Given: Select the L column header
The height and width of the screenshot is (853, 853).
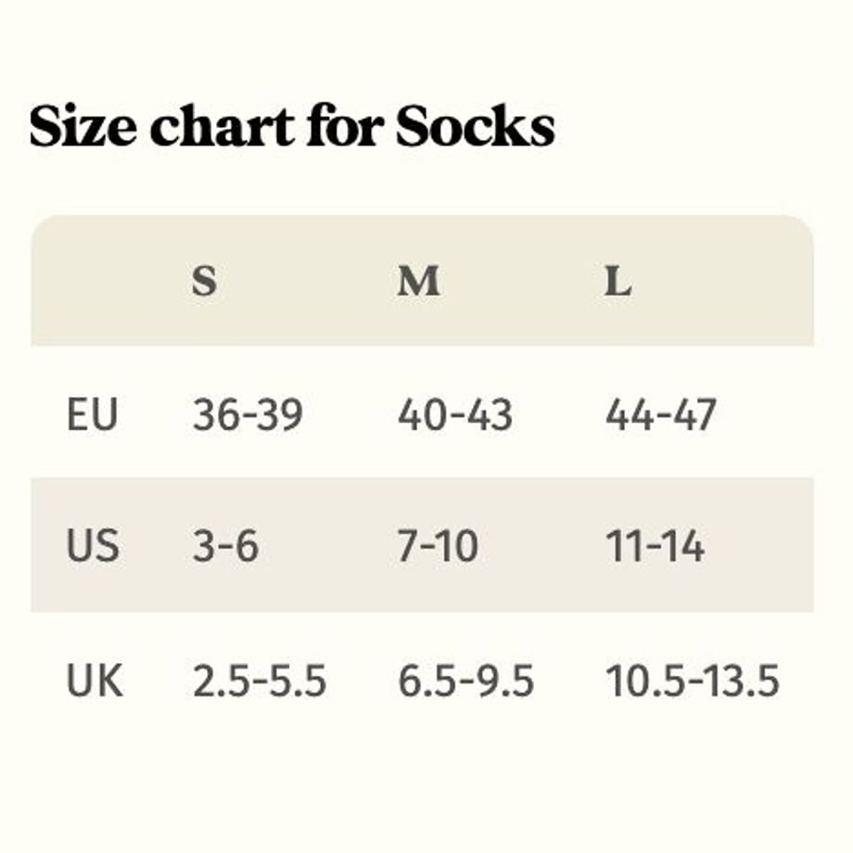Looking at the screenshot, I should 618,281.
